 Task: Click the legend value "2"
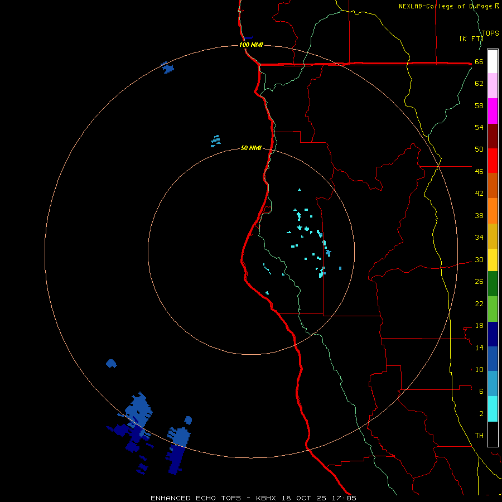click(481, 414)
